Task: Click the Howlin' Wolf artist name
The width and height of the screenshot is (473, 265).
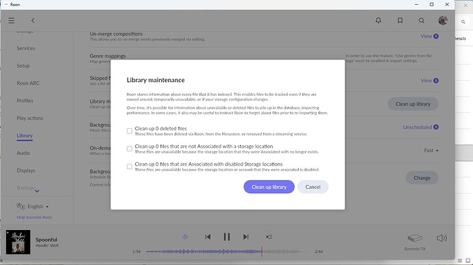Action: point(47,246)
